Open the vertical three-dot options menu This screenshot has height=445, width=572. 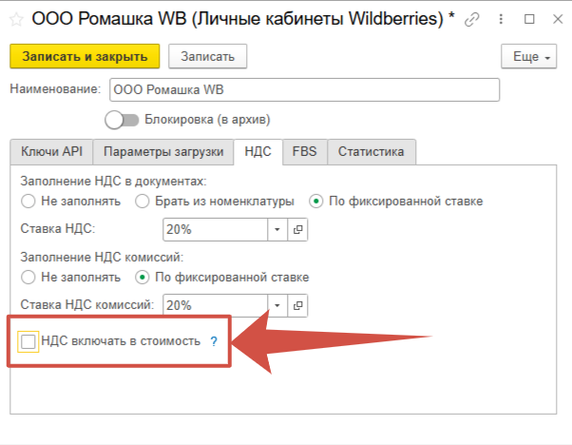[x=501, y=19]
